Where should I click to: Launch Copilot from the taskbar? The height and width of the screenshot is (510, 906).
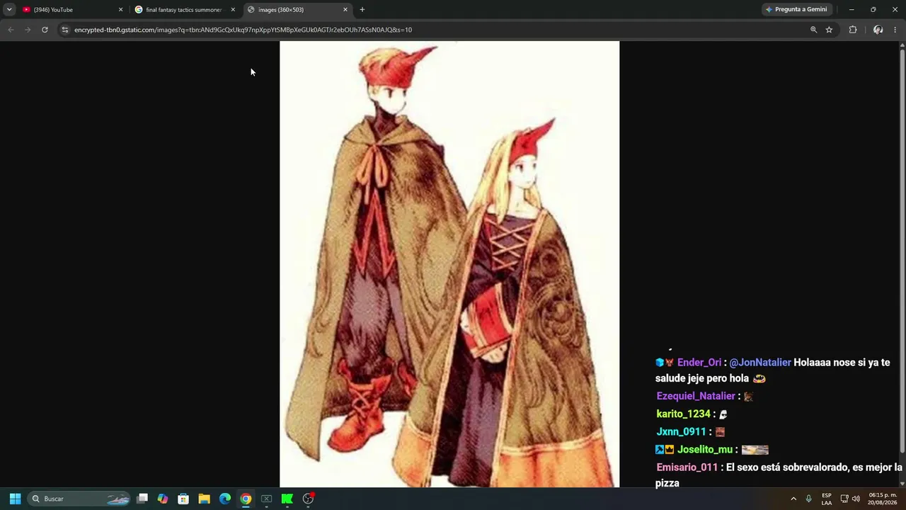click(x=163, y=499)
